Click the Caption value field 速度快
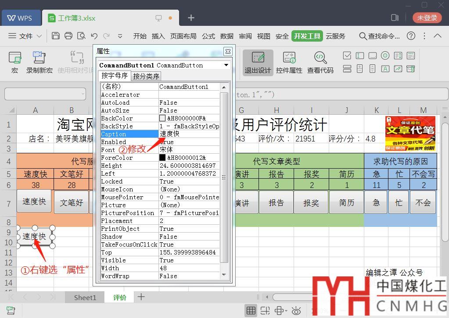 (x=189, y=134)
